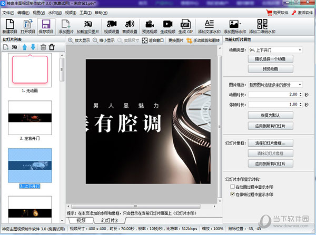Click into the 动画时长 value field
This screenshot has height=235, width=316.
pyautogui.click(x=273, y=94)
